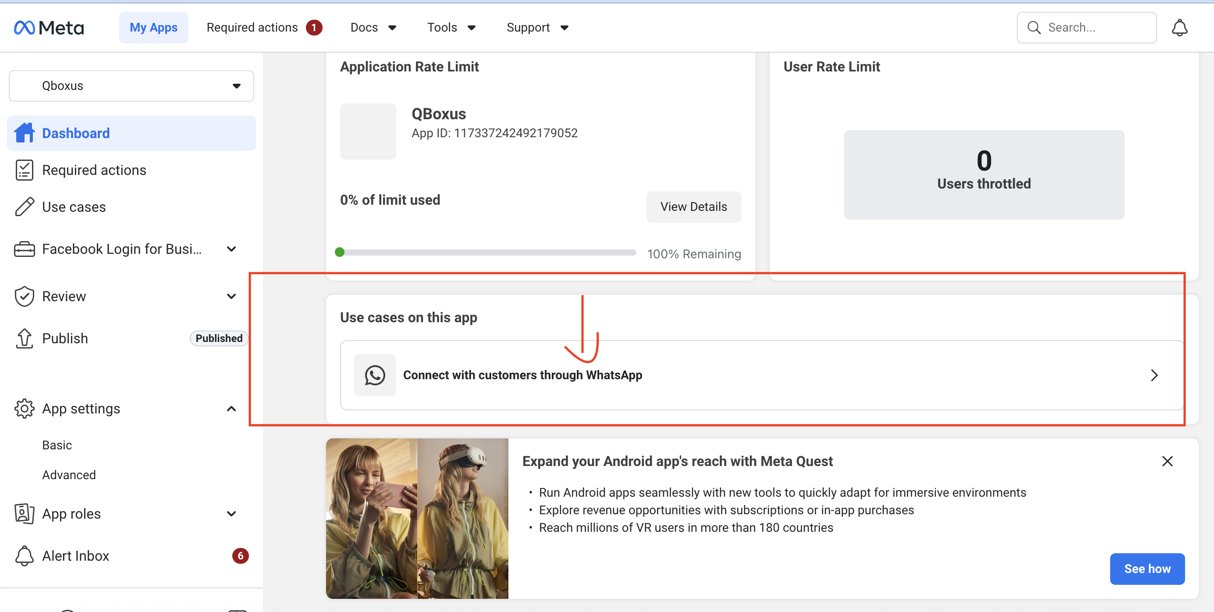Image resolution: width=1214 pixels, height=612 pixels.
Task: Collapse the App settings section
Action: tap(231, 409)
